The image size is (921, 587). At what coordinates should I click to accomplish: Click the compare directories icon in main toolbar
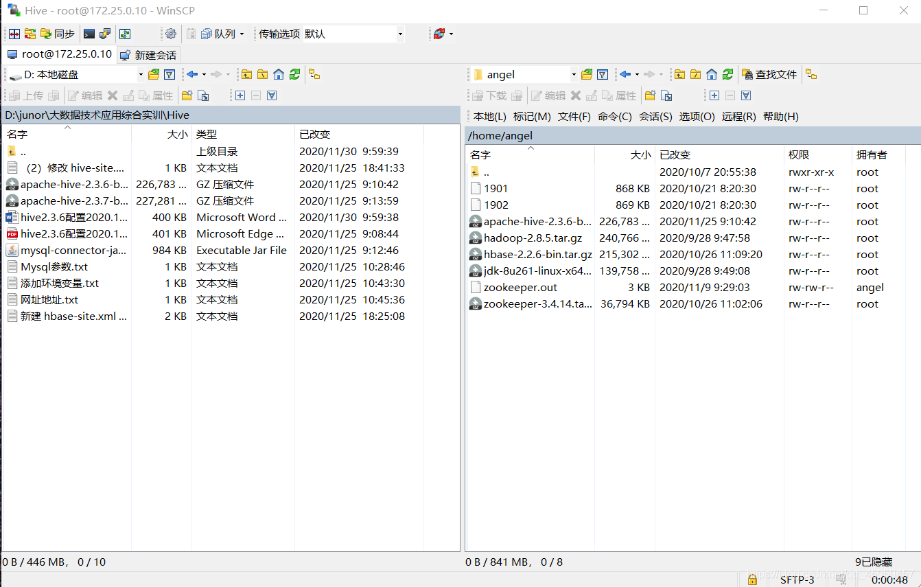point(14,34)
